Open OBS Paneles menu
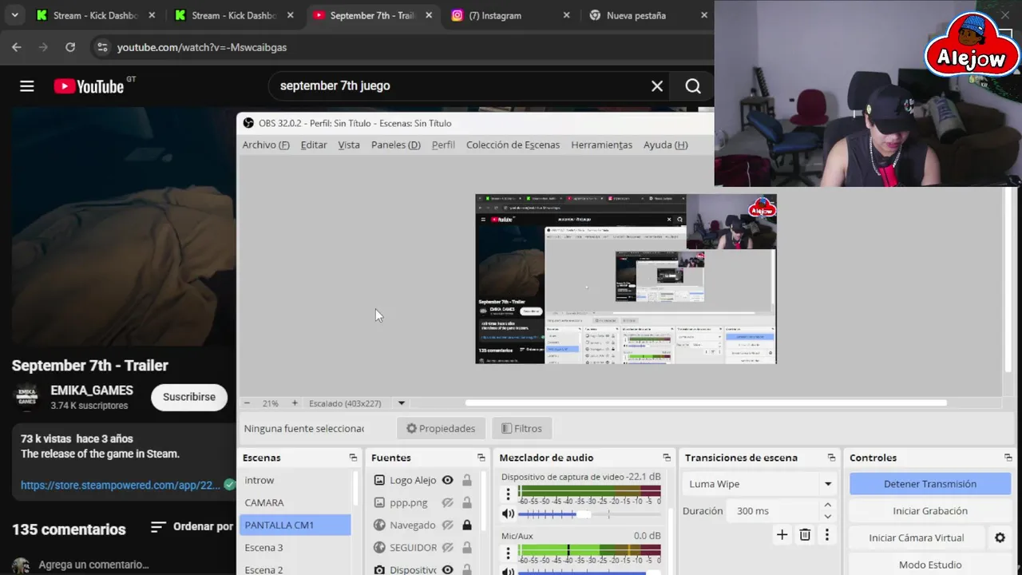 point(396,145)
